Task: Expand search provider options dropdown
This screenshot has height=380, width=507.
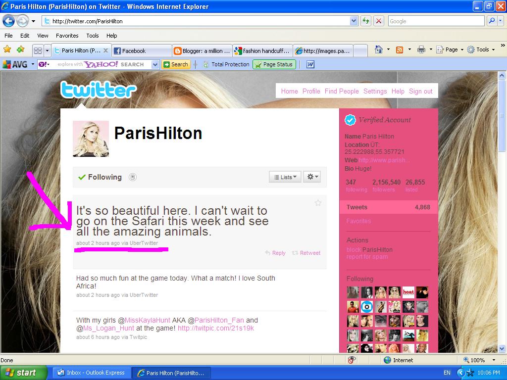Action: (x=500, y=21)
